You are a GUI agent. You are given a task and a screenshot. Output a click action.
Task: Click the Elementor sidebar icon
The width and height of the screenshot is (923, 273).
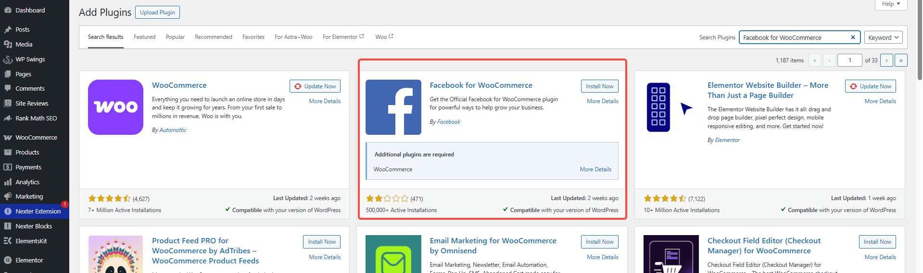click(8, 260)
